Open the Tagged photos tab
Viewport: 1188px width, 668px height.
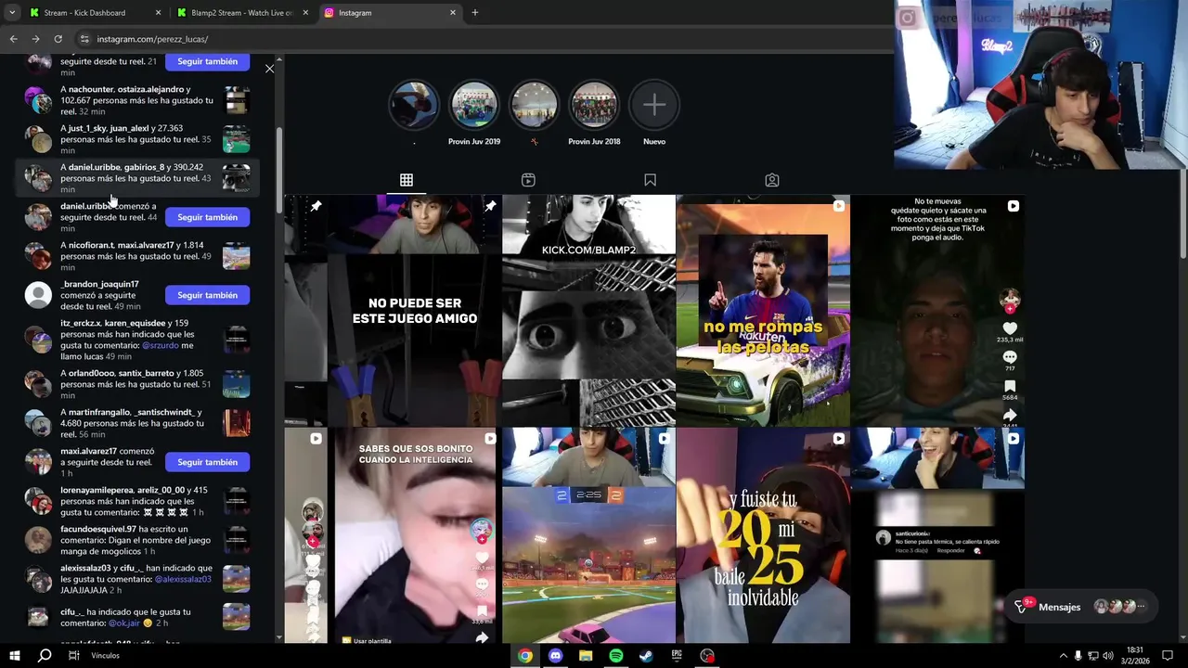[x=772, y=180]
